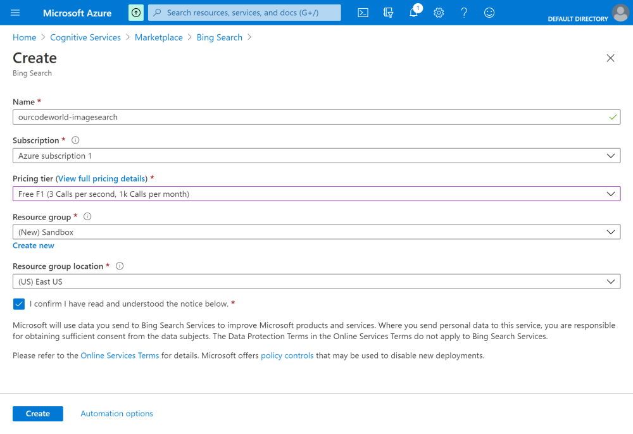
Task: Open the notifications bell
Action: click(414, 13)
